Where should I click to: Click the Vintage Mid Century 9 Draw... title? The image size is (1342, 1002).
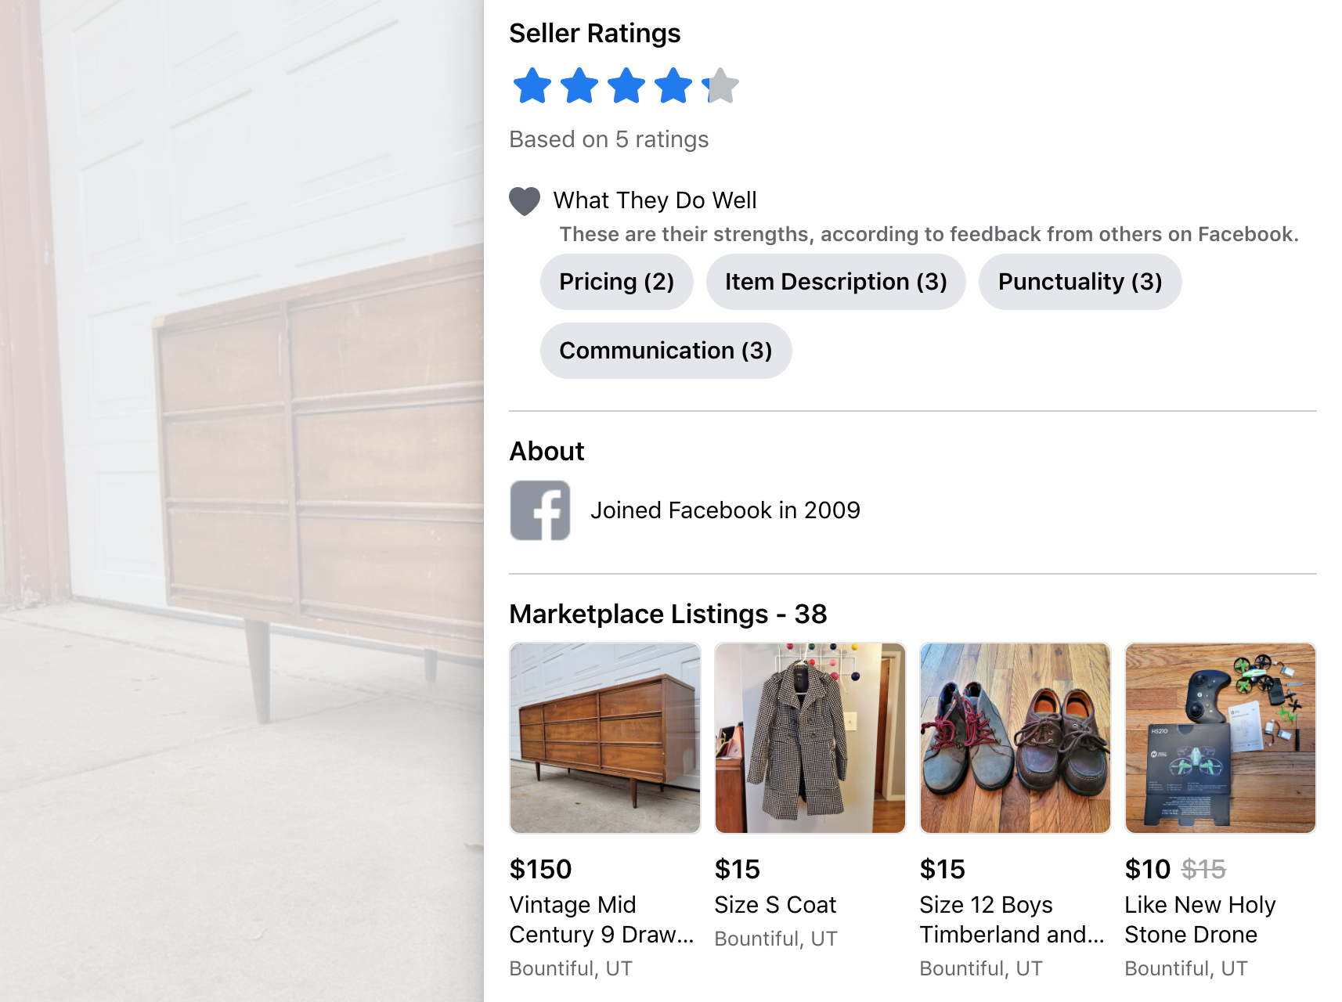601,920
